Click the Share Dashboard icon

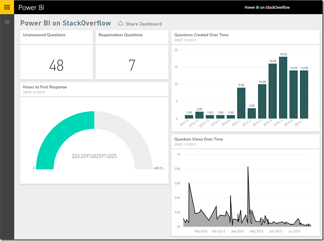tap(120, 23)
